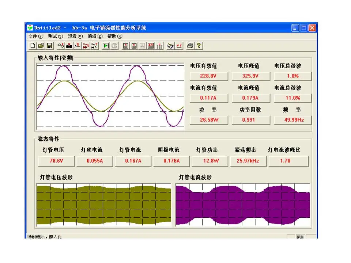Click the NUM indicator in status bar
The image size is (351, 263).
click(x=300, y=237)
